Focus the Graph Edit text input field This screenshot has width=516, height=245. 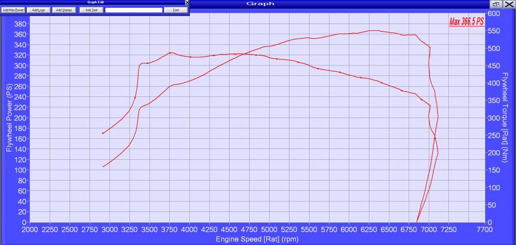pos(134,10)
